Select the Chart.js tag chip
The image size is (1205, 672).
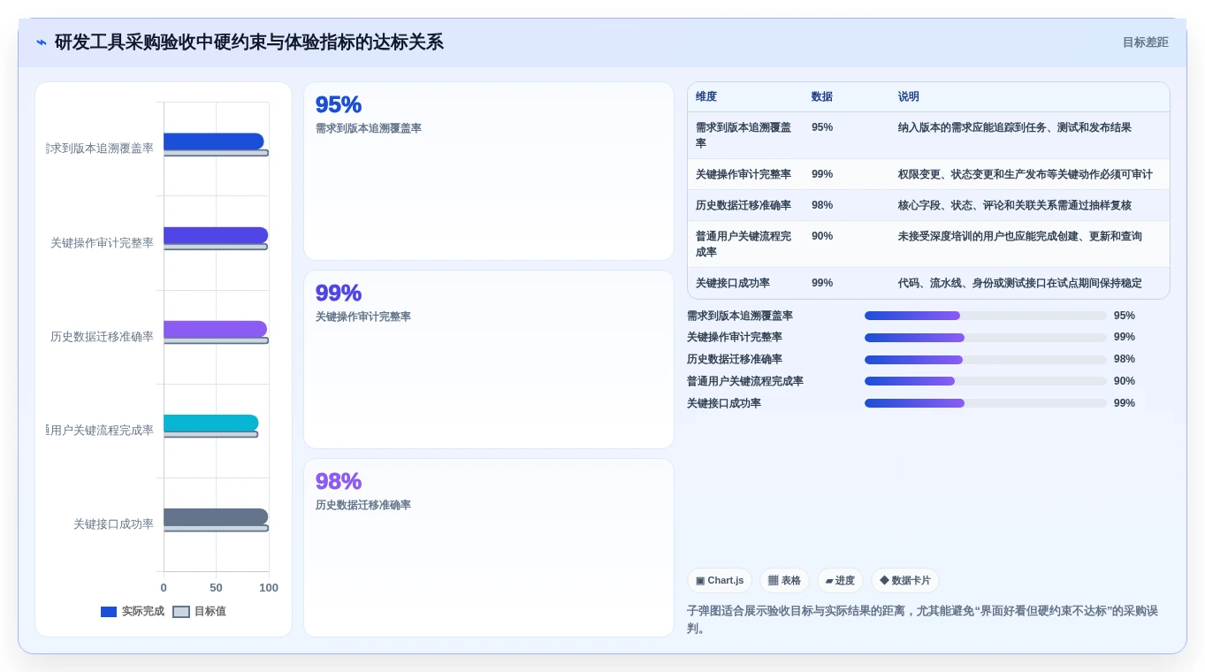coord(720,580)
